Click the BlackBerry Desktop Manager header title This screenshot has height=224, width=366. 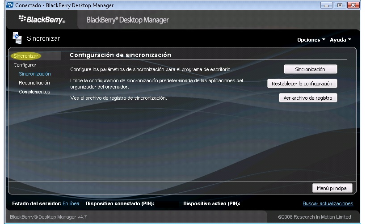[128, 20]
